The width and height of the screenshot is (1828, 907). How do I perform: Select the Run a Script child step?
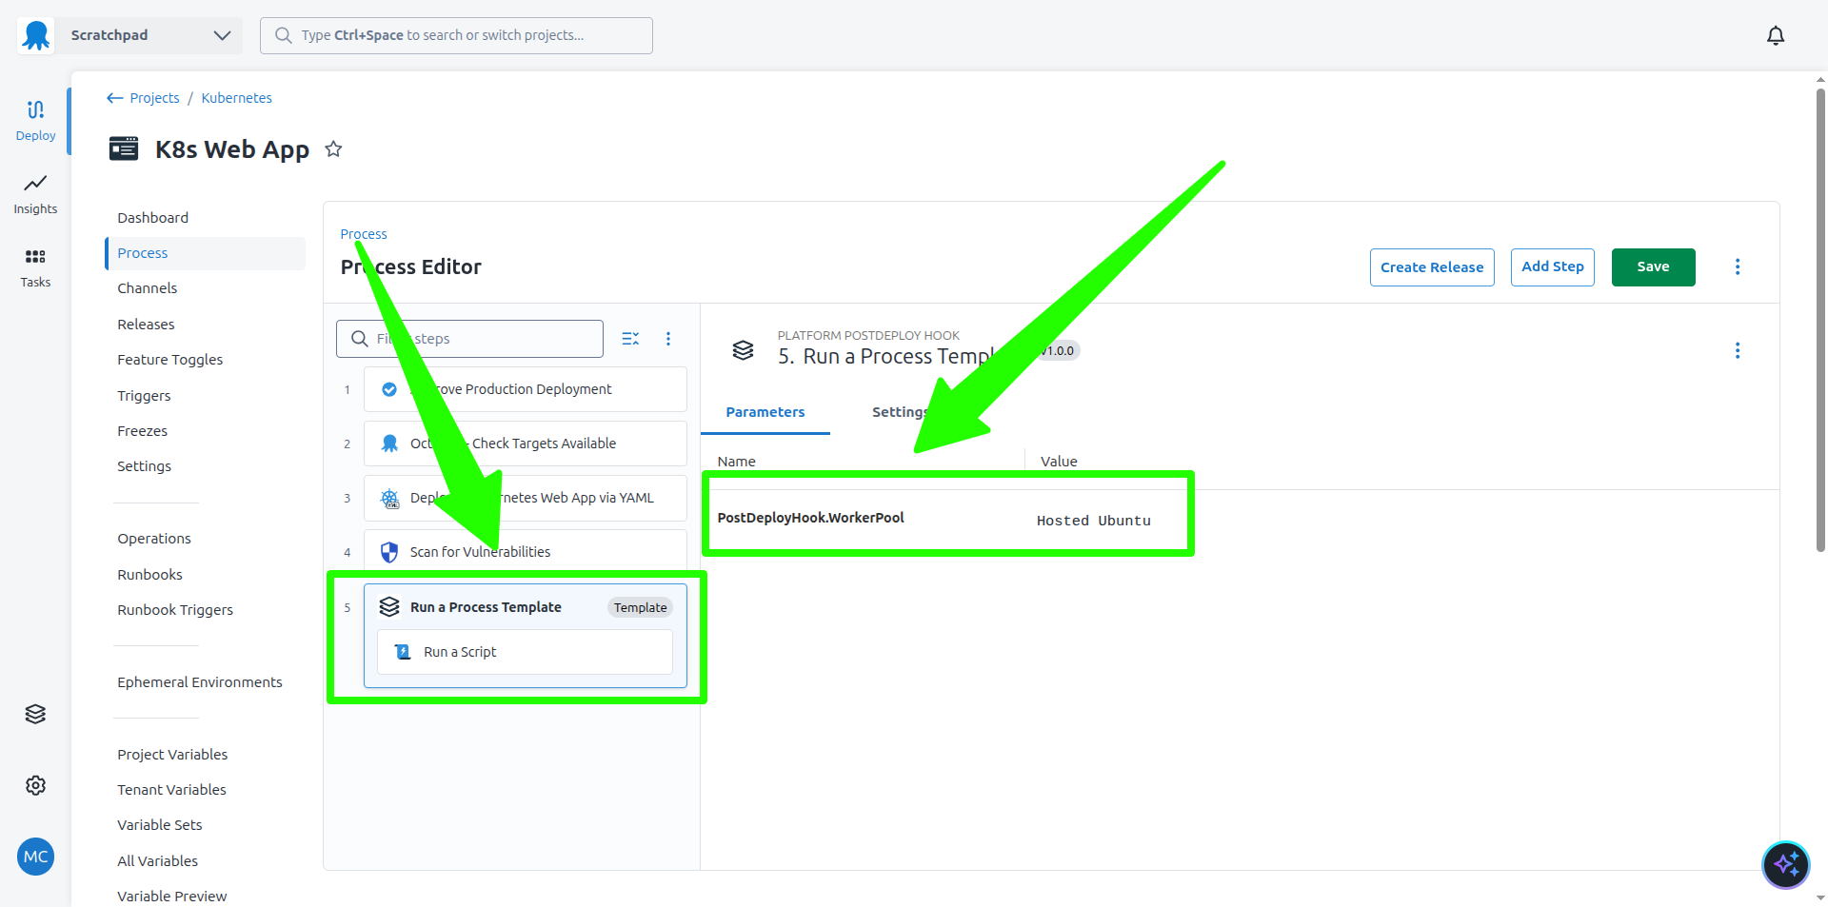460,651
